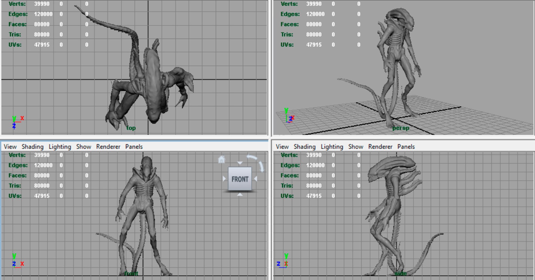
Task: Click the axis gizmo in the front viewport
Action: 18,261
